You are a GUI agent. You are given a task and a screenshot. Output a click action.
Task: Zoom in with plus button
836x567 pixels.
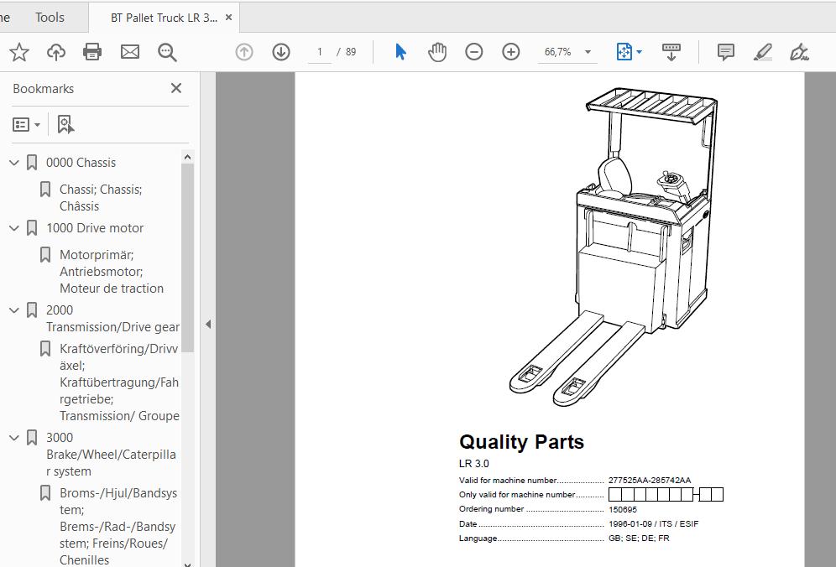pyautogui.click(x=511, y=52)
